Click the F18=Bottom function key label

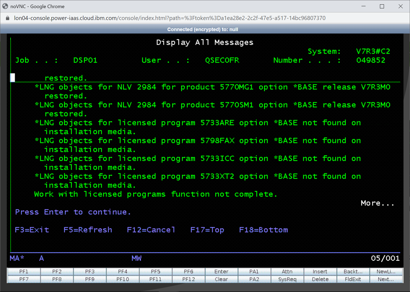coord(263,230)
